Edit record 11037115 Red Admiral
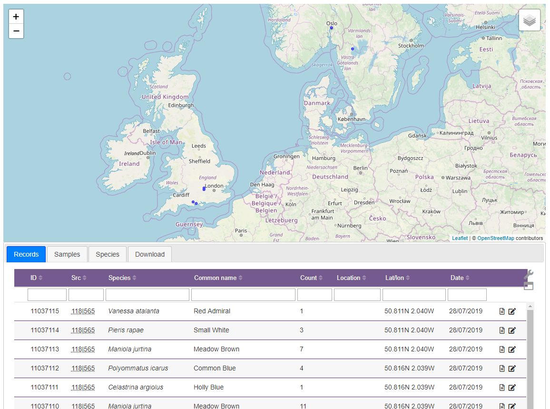The height and width of the screenshot is (409, 550). (x=512, y=311)
